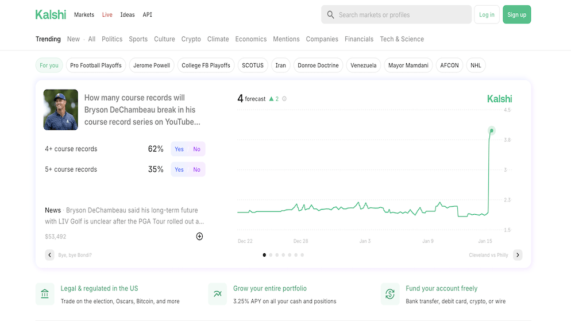Click the latest data point on chart
The image size is (571, 321).
point(492,130)
